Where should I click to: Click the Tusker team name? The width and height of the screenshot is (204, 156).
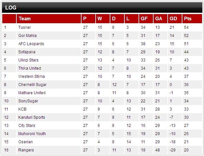[x=25, y=27]
